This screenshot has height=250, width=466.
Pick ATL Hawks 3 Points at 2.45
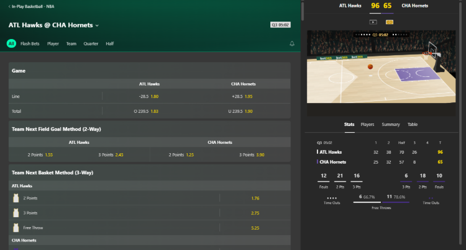(x=111, y=155)
